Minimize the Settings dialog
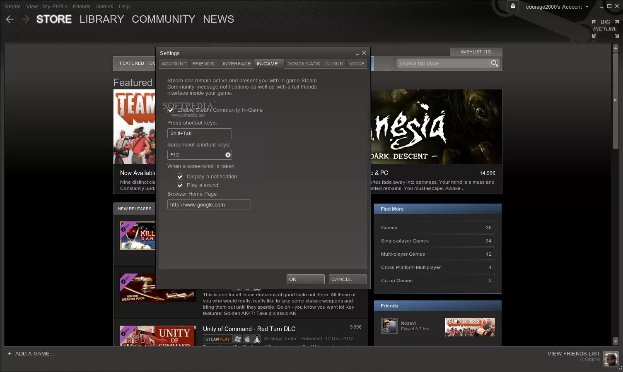The height and width of the screenshot is (372, 623). [x=357, y=53]
